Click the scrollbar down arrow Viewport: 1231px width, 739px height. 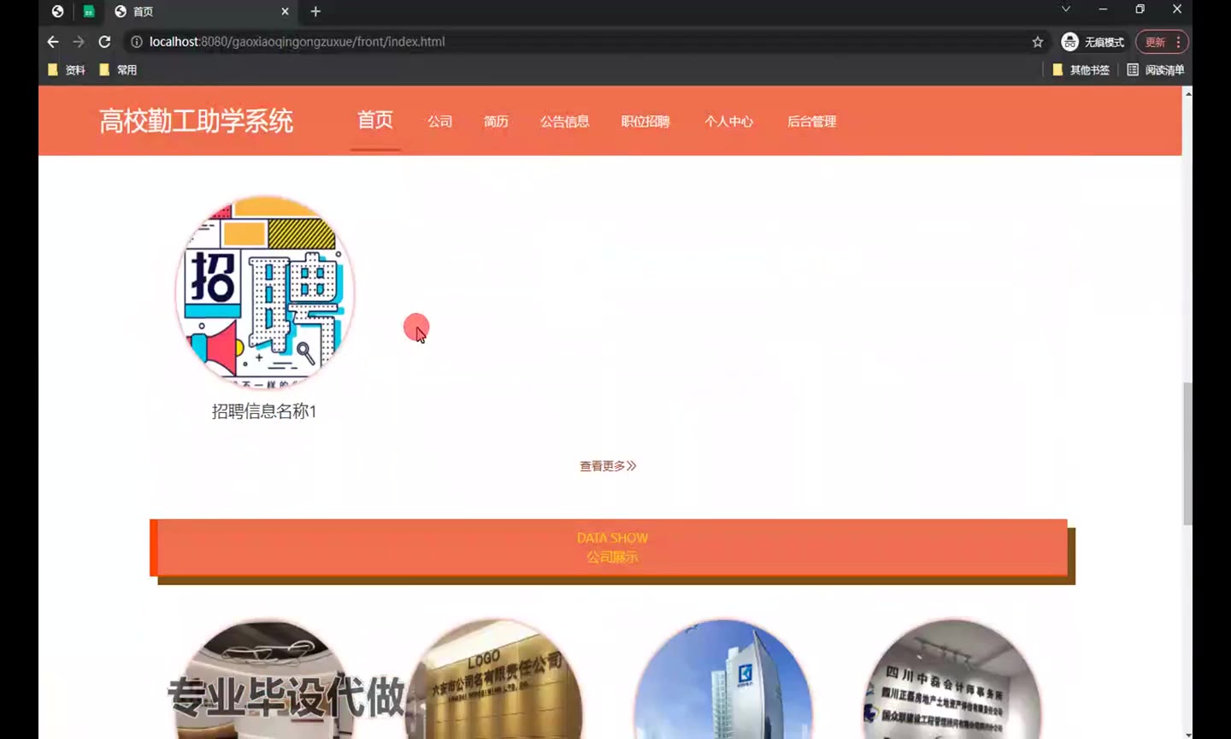coord(1187,733)
